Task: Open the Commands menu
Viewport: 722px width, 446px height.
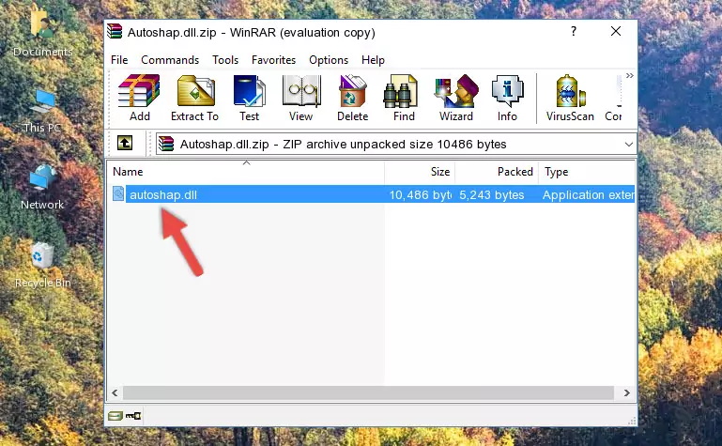Action: click(170, 60)
